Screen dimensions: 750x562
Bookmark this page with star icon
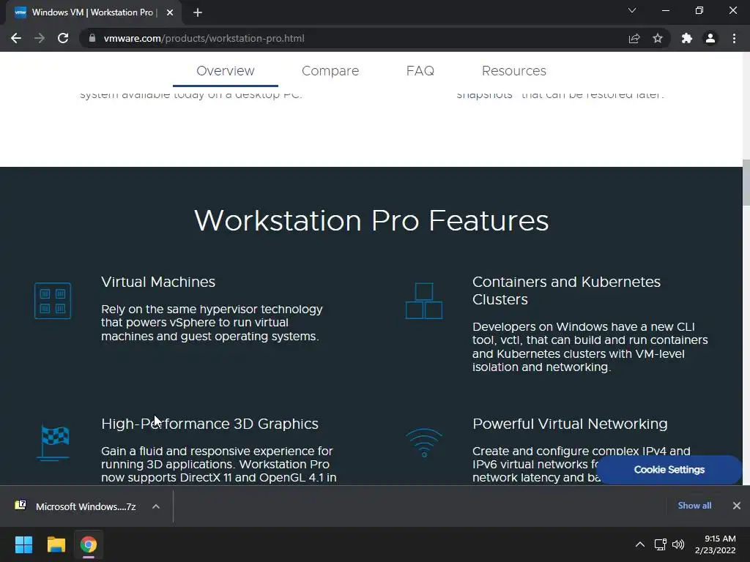[x=658, y=38]
